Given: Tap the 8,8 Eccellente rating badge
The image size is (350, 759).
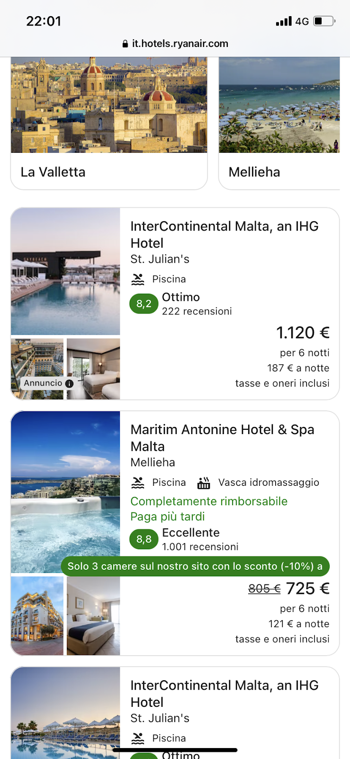Looking at the screenshot, I should pos(144,539).
